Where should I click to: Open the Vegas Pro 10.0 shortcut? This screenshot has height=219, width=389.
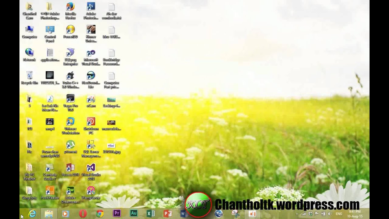(71, 103)
